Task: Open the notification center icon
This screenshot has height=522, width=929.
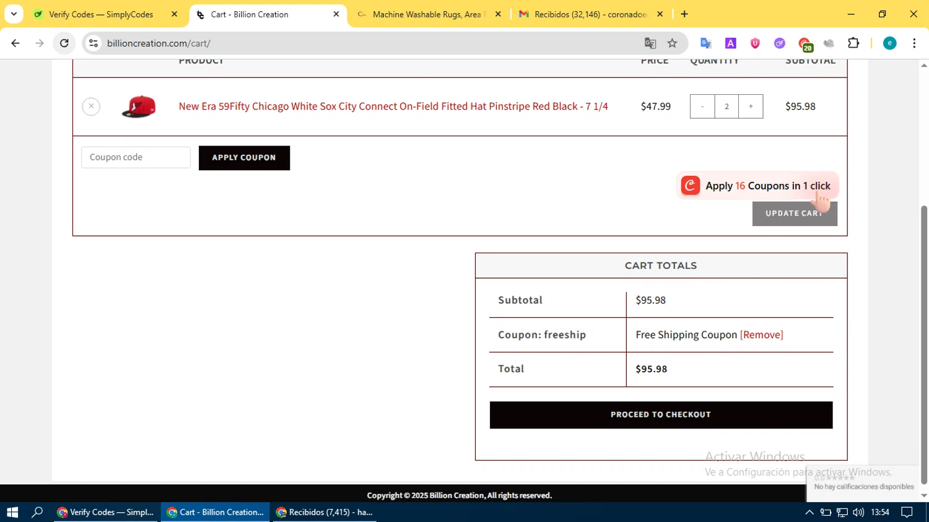Action: tap(907, 512)
